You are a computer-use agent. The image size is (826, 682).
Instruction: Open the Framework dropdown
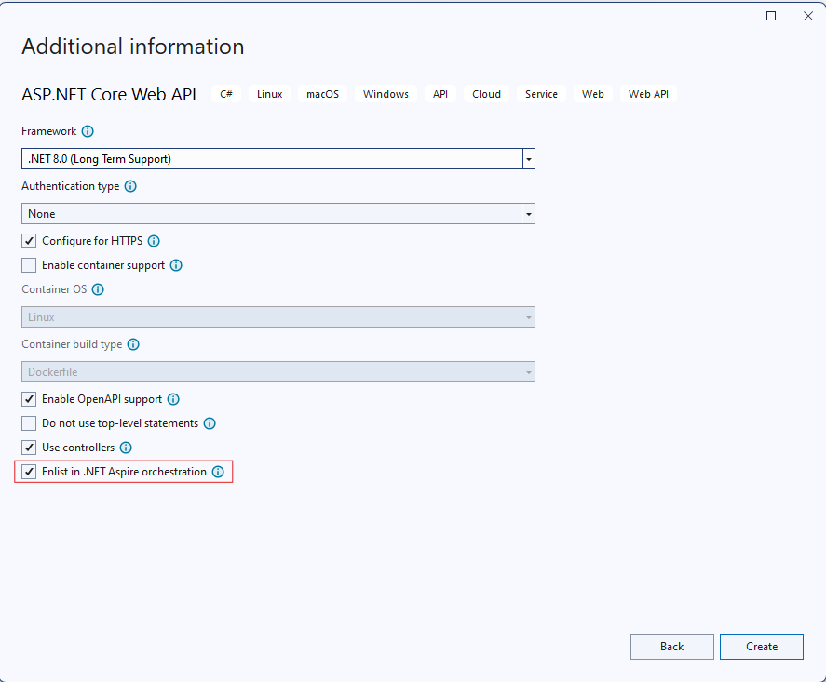coord(528,159)
